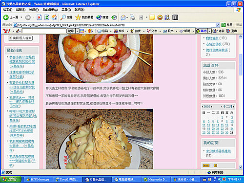Open Back button history dropdown arrow
The image size is (244, 183).
pos(21,18)
